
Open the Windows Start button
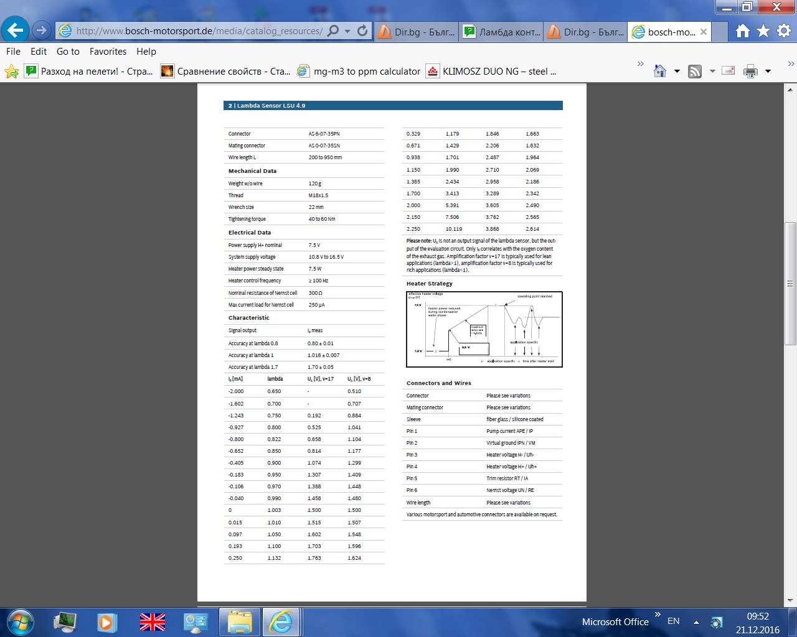20,622
